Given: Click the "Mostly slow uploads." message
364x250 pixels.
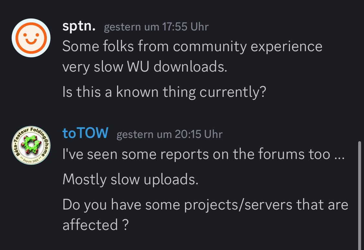Looking at the screenshot, I should click(x=130, y=180).
